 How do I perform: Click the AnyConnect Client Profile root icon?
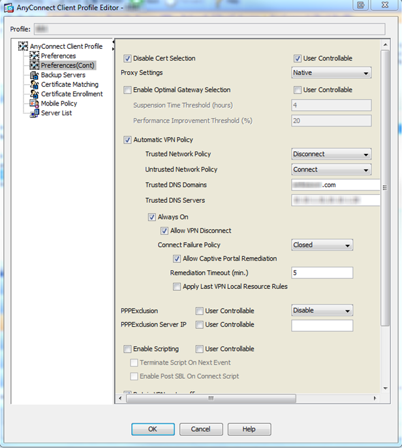pos(23,46)
